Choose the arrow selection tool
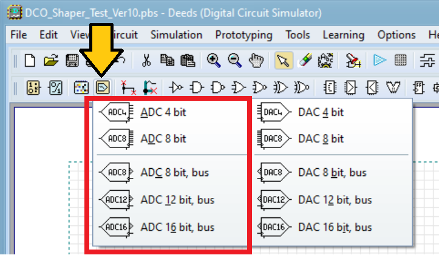Image resolution: width=439 pixels, height=255 pixels. click(x=284, y=60)
